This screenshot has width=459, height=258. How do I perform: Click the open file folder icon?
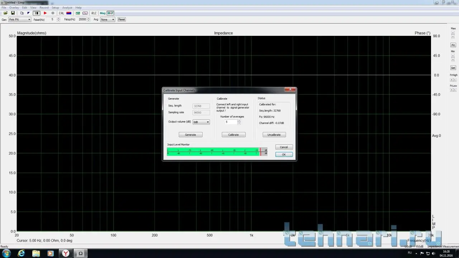5,13
